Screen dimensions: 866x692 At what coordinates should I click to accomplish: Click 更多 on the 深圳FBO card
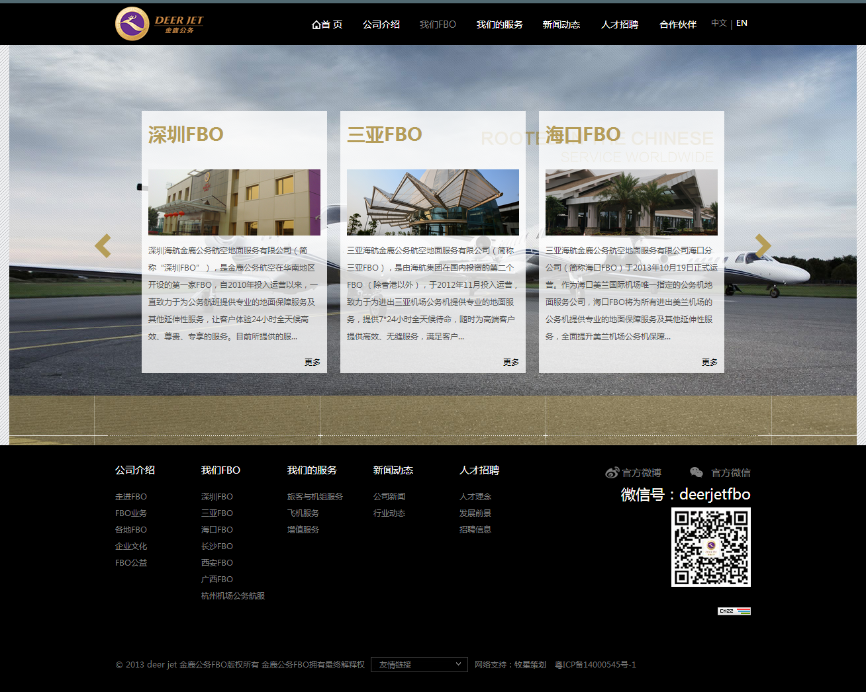[x=313, y=362]
